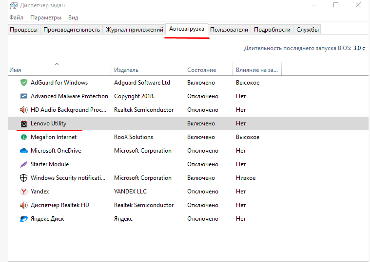Screen dimensions: 370x262
Task: Click the RooX Solutions publisher cell
Action: click(134, 137)
